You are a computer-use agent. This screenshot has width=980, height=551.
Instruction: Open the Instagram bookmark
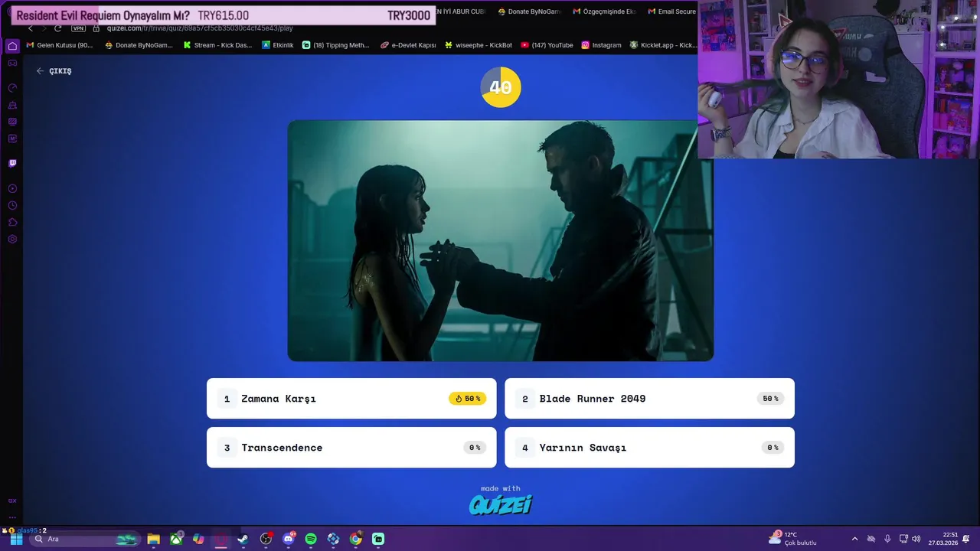click(601, 45)
